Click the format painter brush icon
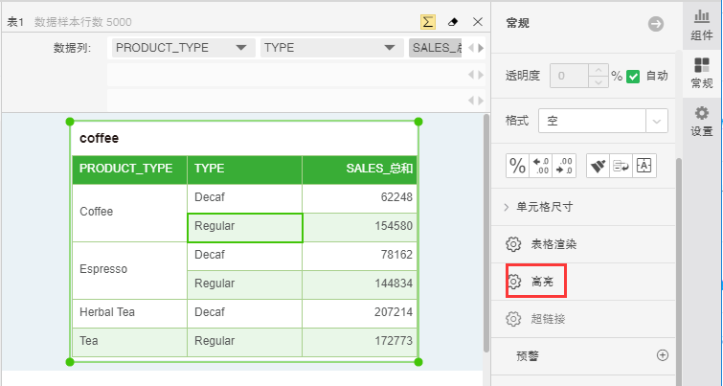This screenshot has height=386, width=723. (x=598, y=165)
